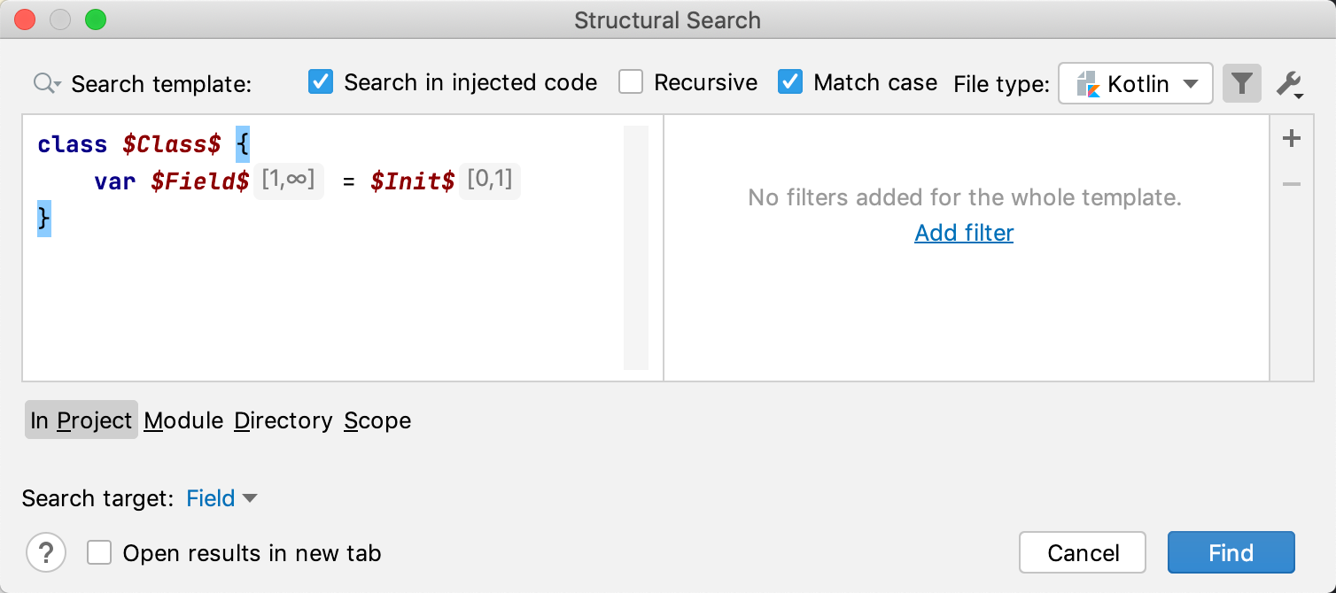
Task: Open the help question mark button
Action: click(46, 553)
